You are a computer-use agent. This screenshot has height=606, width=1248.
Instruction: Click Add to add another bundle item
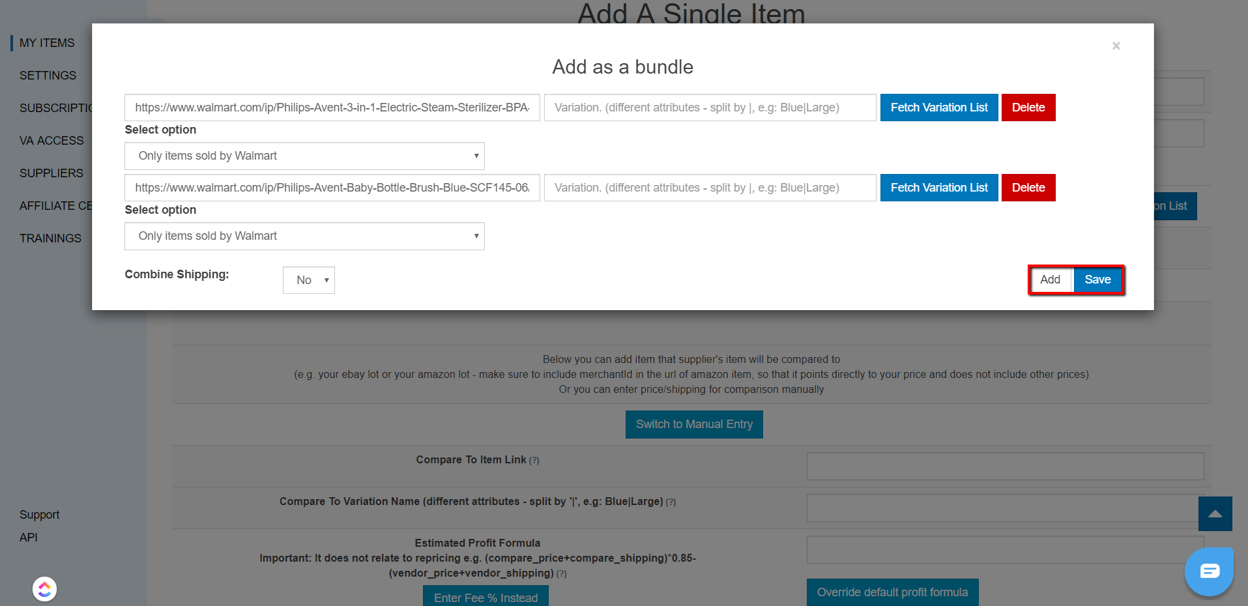point(1051,280)
